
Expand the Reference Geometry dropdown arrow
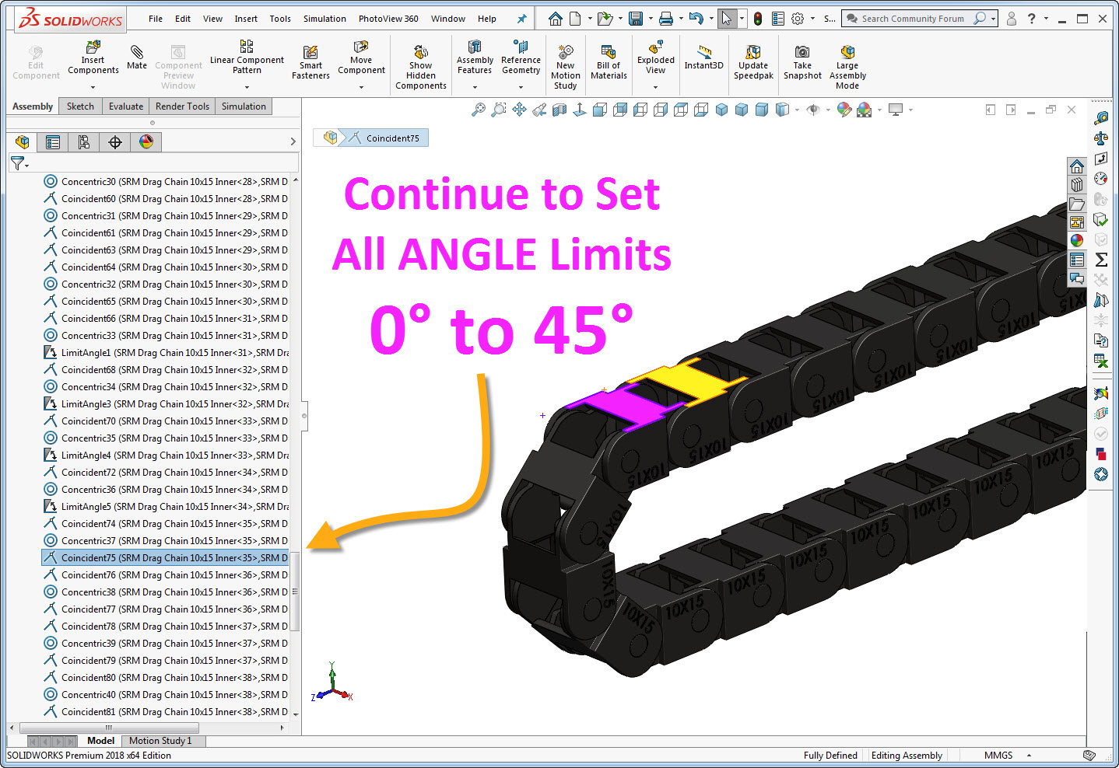coord(521,87)
